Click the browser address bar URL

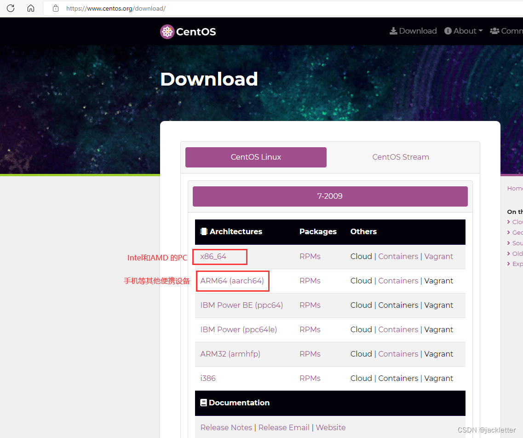coord(116,8)
